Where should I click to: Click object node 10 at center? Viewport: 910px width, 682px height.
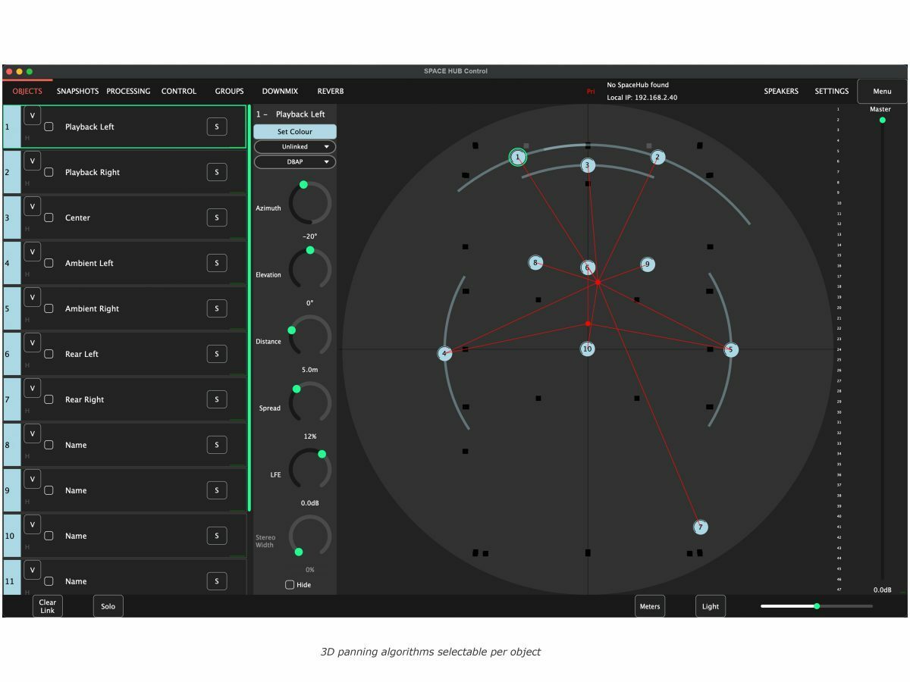588,349
